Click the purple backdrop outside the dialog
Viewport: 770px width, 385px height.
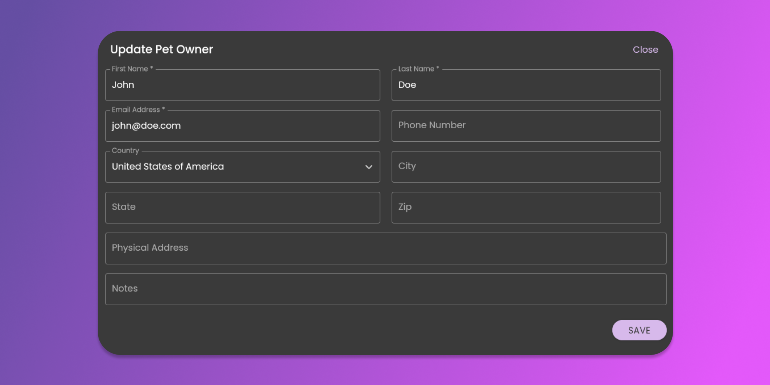click(x=46, y=192)
